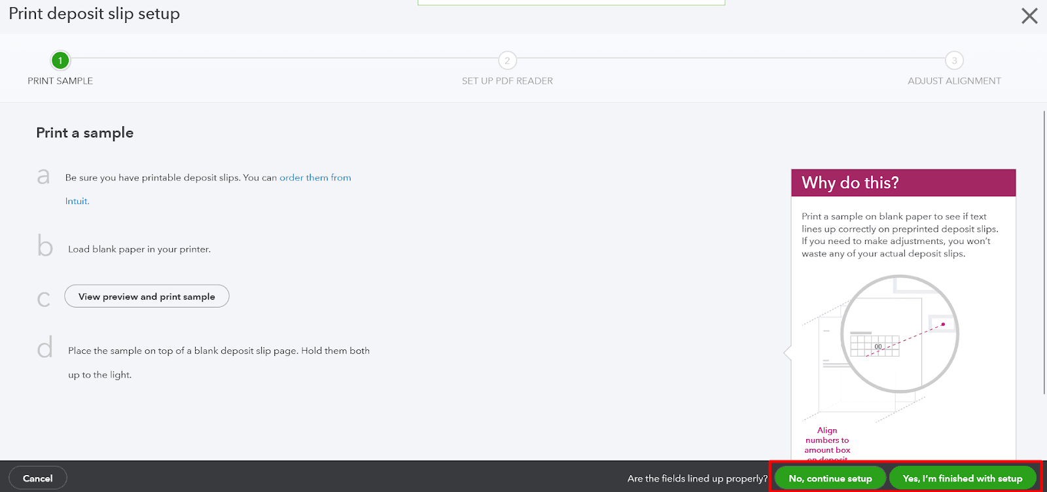Select the PRINT SAMPLE step label
Image resolution: width=1047 pixels, height=492 pixels.
tap(60, 81)
